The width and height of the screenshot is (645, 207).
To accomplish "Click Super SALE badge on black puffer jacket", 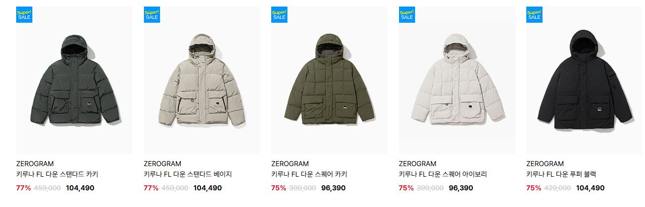I will (x=534, y=15).
